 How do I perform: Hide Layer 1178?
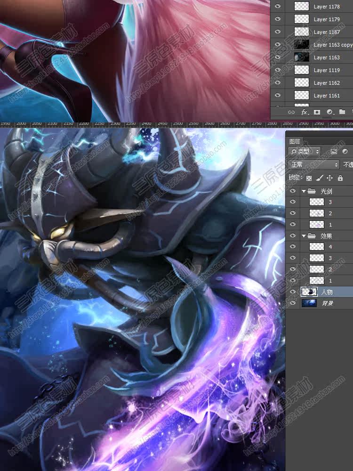pyautogui.click(x=278, y=6)
